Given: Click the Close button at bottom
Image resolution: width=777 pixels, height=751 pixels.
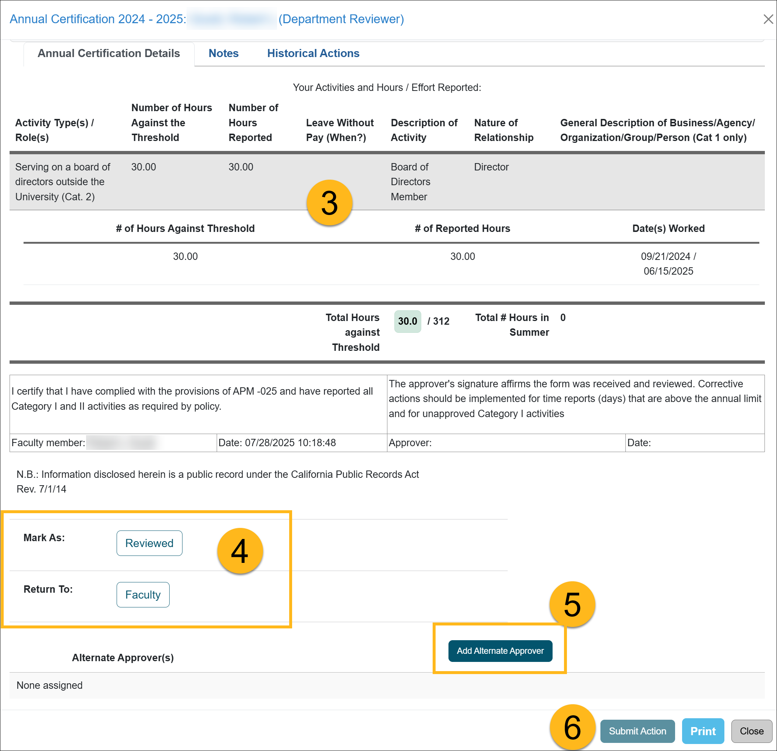Looking at the screenshot, I should tap(751, 731).
